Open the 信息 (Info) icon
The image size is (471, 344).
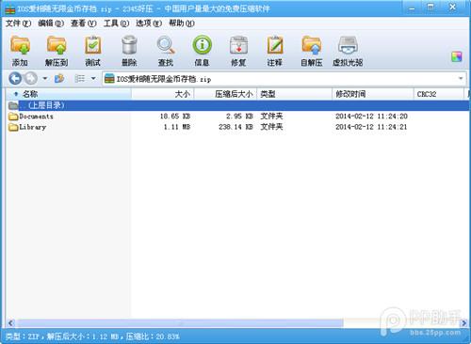pos(202,46)
